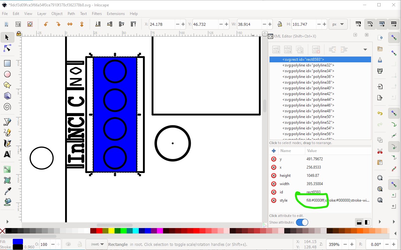Click the Undo icon in commands bar
The height and width of the screenshot is (250, 401).
click(x=380, y=113)
